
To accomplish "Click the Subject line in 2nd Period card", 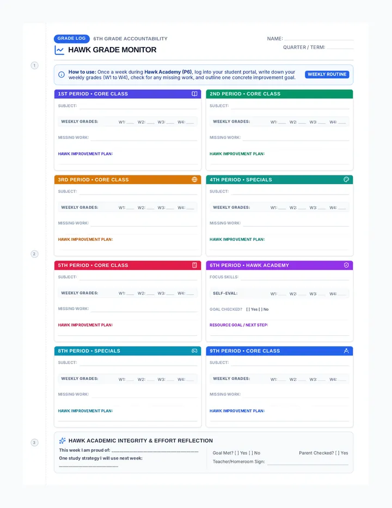I will (290, 106).
